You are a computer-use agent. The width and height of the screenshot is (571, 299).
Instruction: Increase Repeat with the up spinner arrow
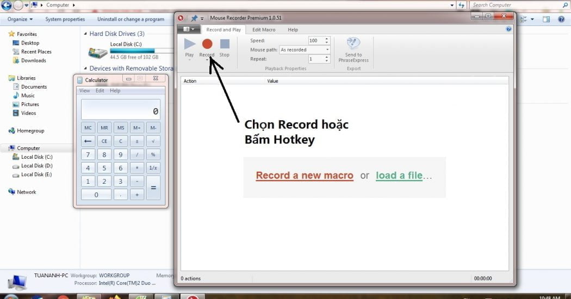point(327,57)
